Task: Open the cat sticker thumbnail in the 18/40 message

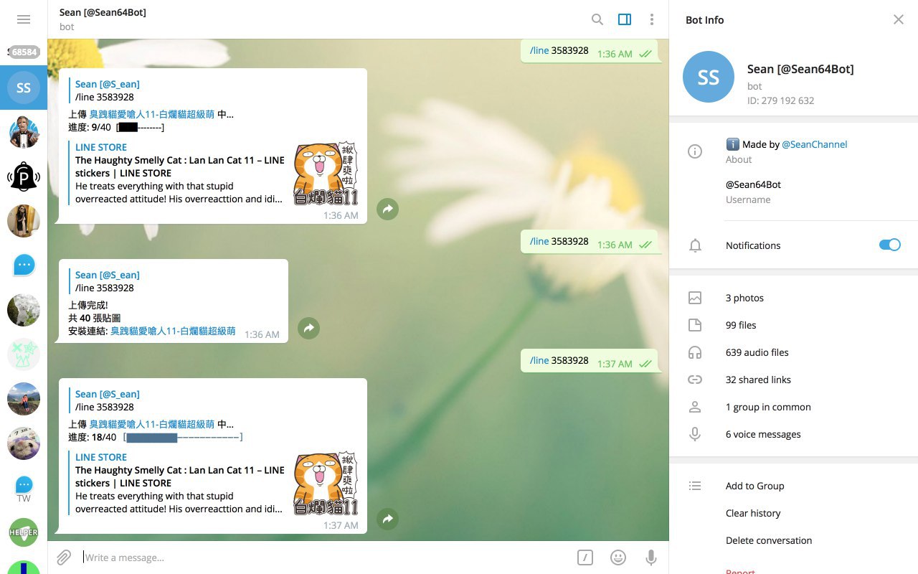Action: pyautogui.click(x=326, y=484)
